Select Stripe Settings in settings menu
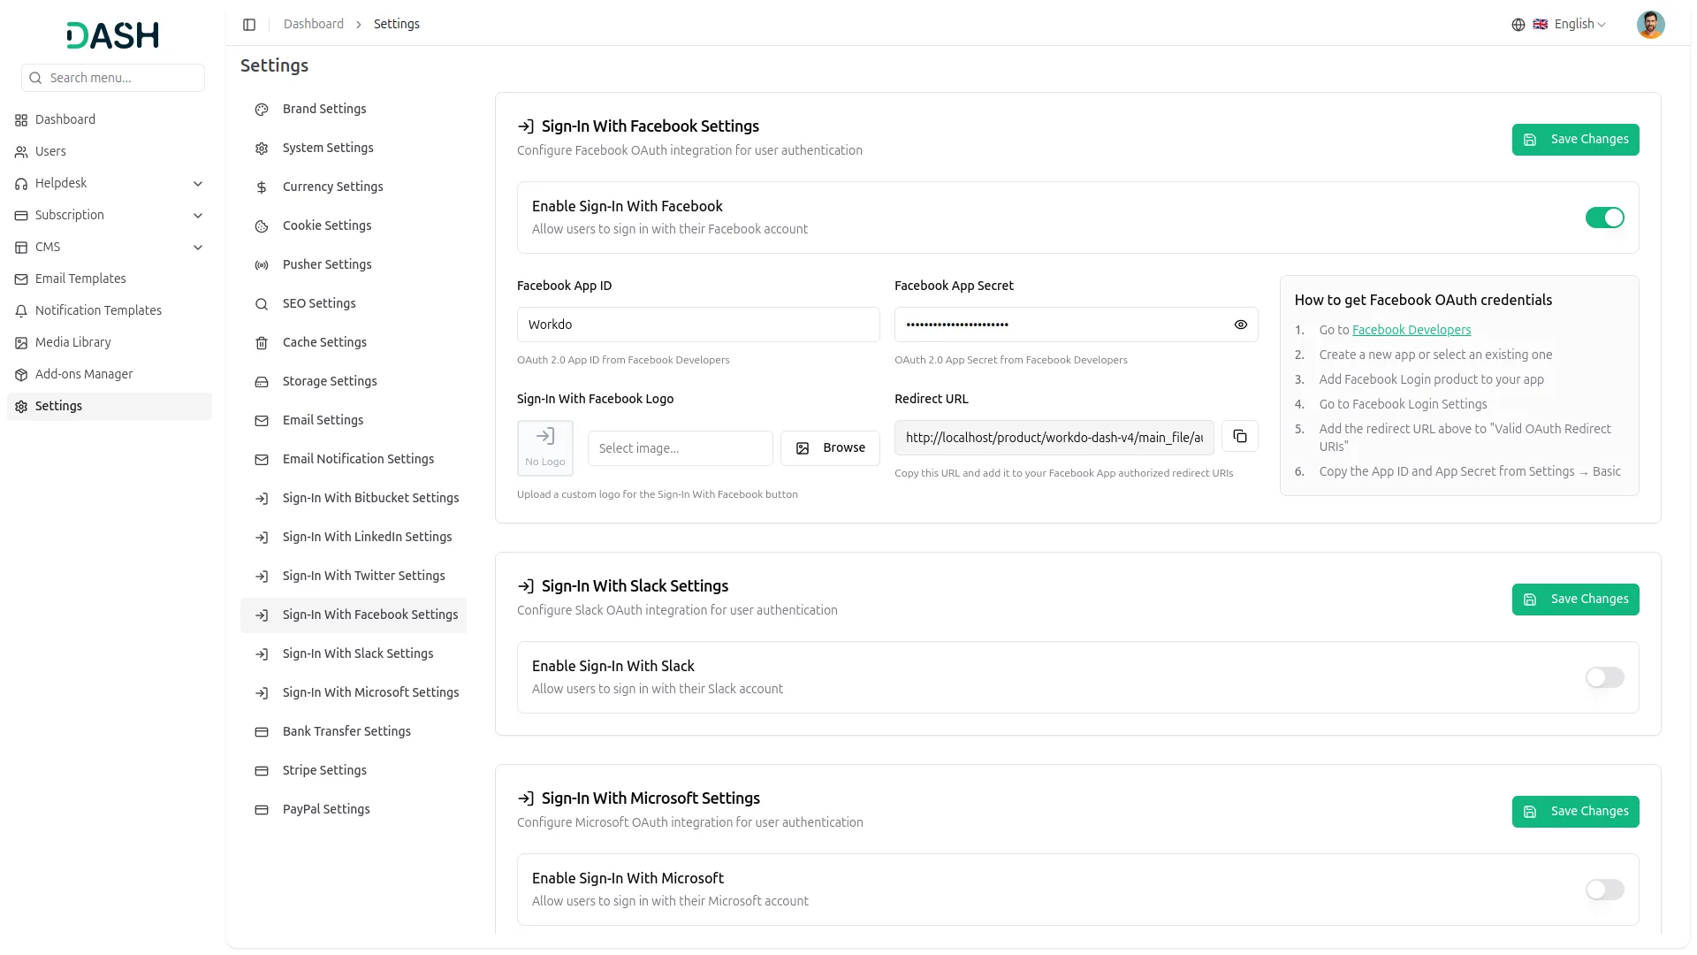This screenshot has height=955, width=1697. click(324, 771)
